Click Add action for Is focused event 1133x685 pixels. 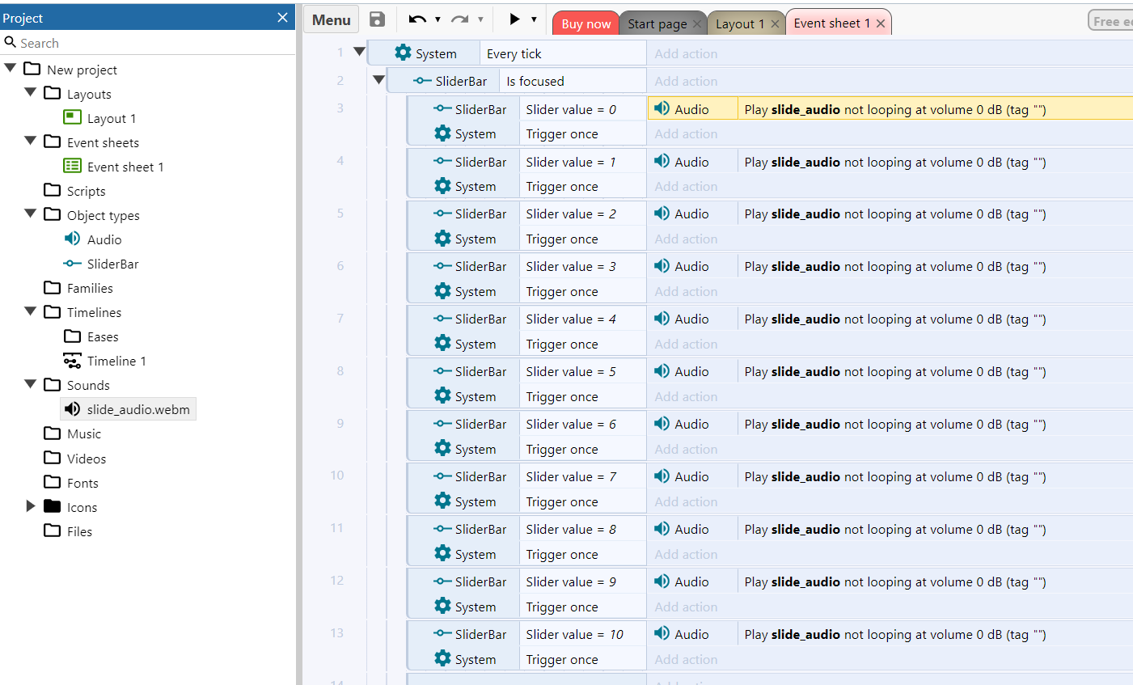point(686,81)
